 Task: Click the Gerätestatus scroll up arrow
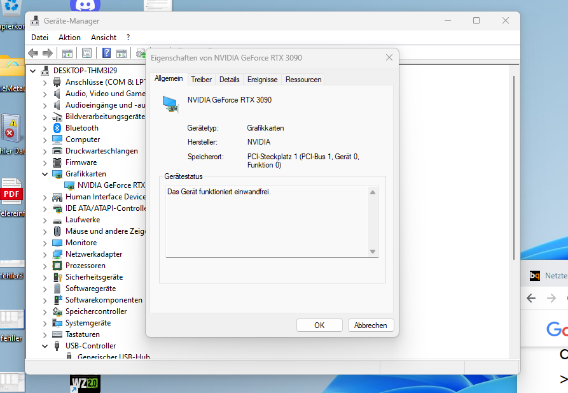pyautogui.click(x=372, y=192)
